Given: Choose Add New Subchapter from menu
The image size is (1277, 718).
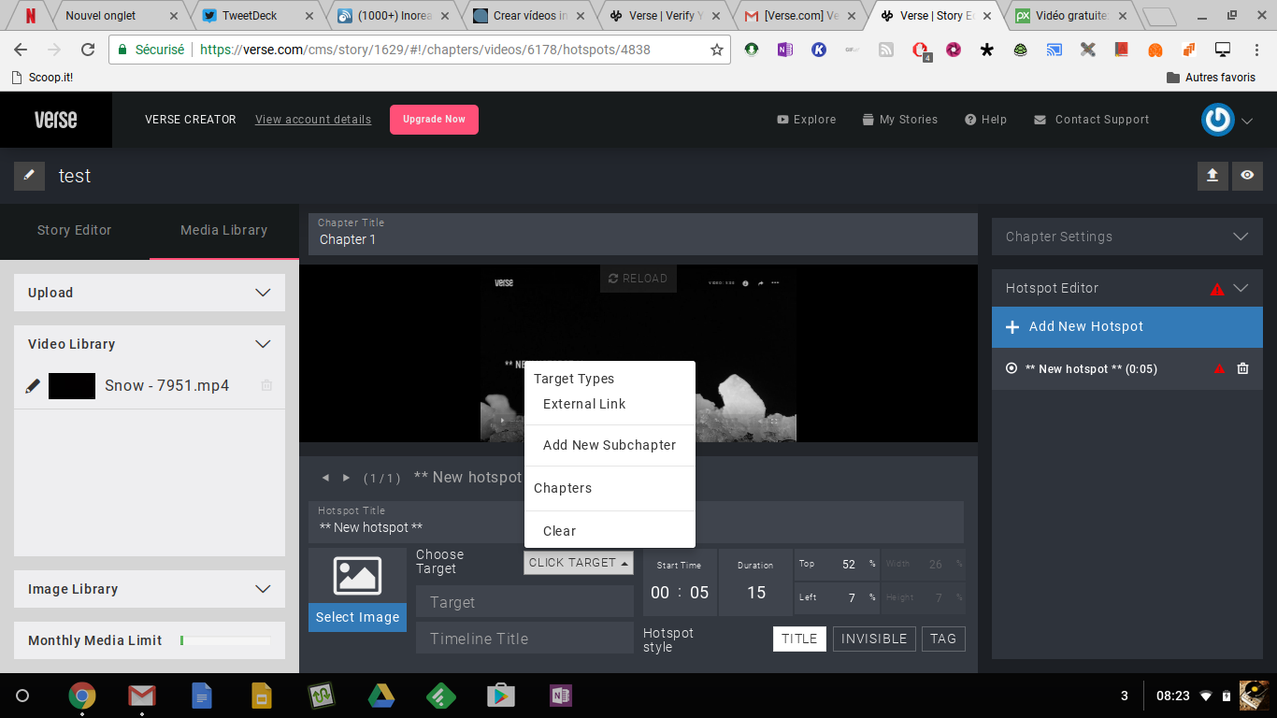Looking at the screenshot, I should 610,445.
